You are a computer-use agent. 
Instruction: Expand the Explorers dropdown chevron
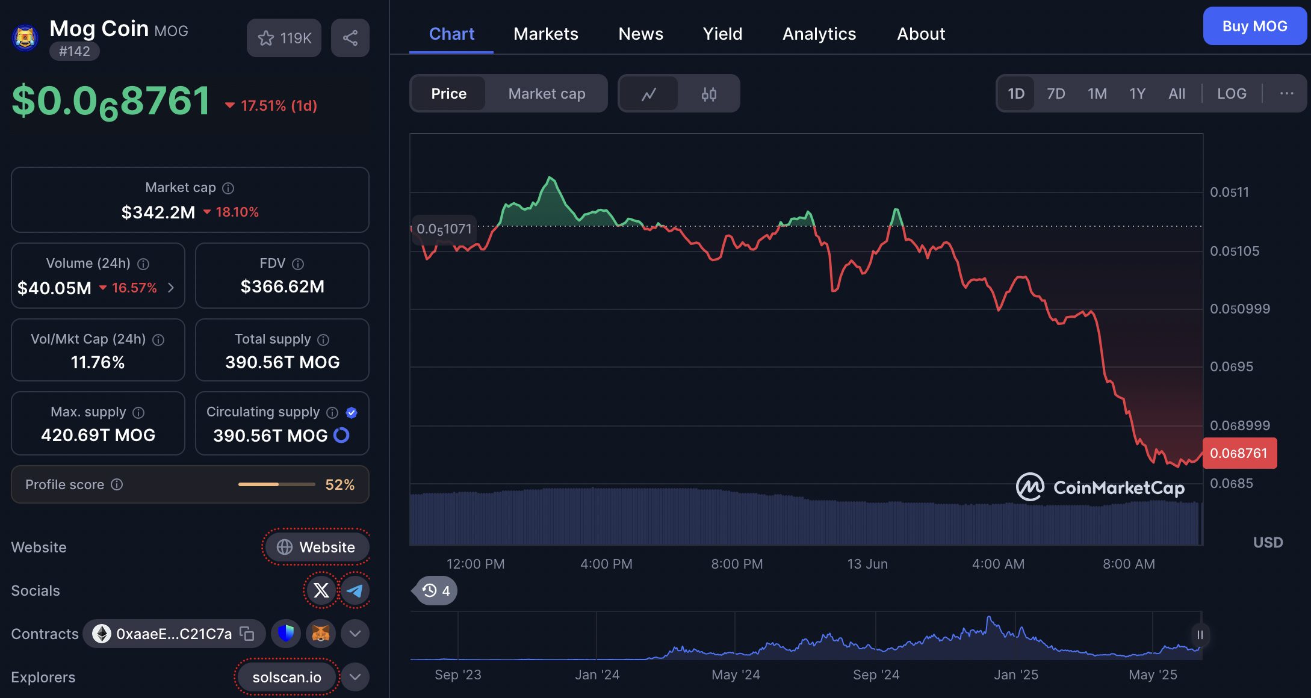355,677
